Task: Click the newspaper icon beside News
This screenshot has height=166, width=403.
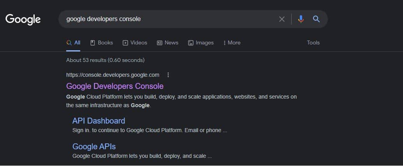Action: point(160,43)
